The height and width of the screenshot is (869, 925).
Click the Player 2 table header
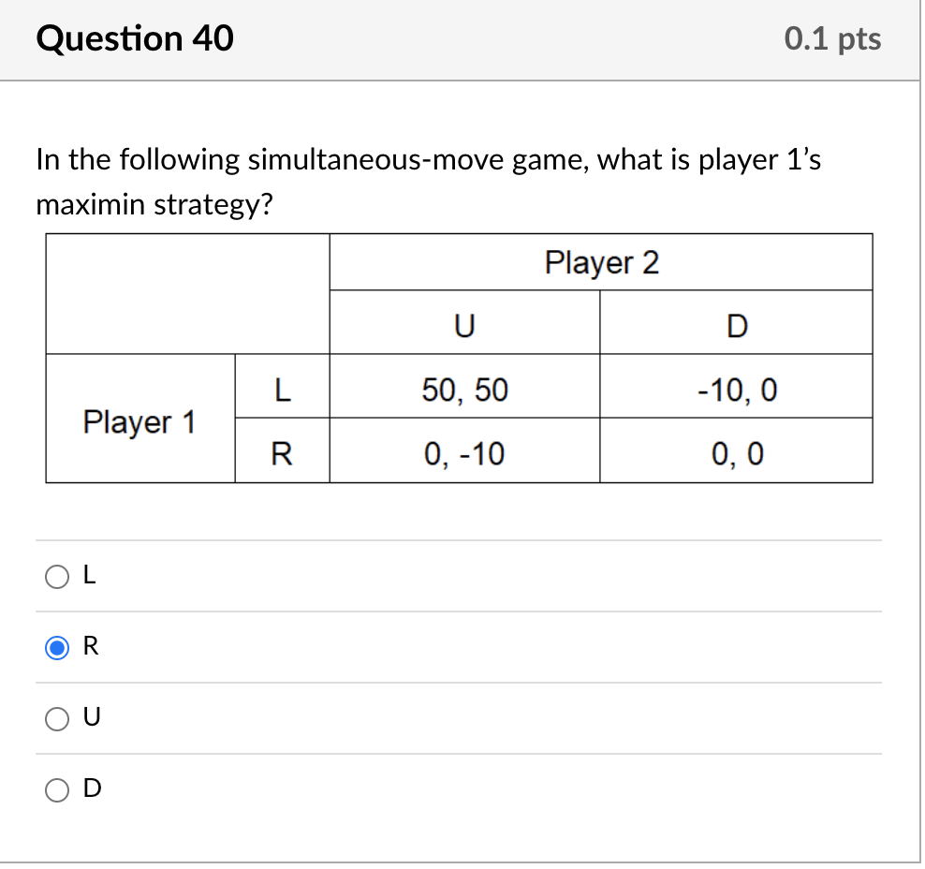[601, 262]
